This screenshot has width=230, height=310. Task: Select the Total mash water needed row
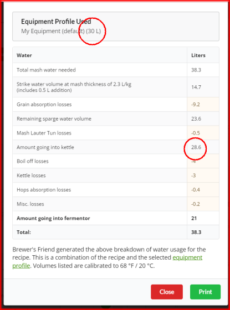116,70
